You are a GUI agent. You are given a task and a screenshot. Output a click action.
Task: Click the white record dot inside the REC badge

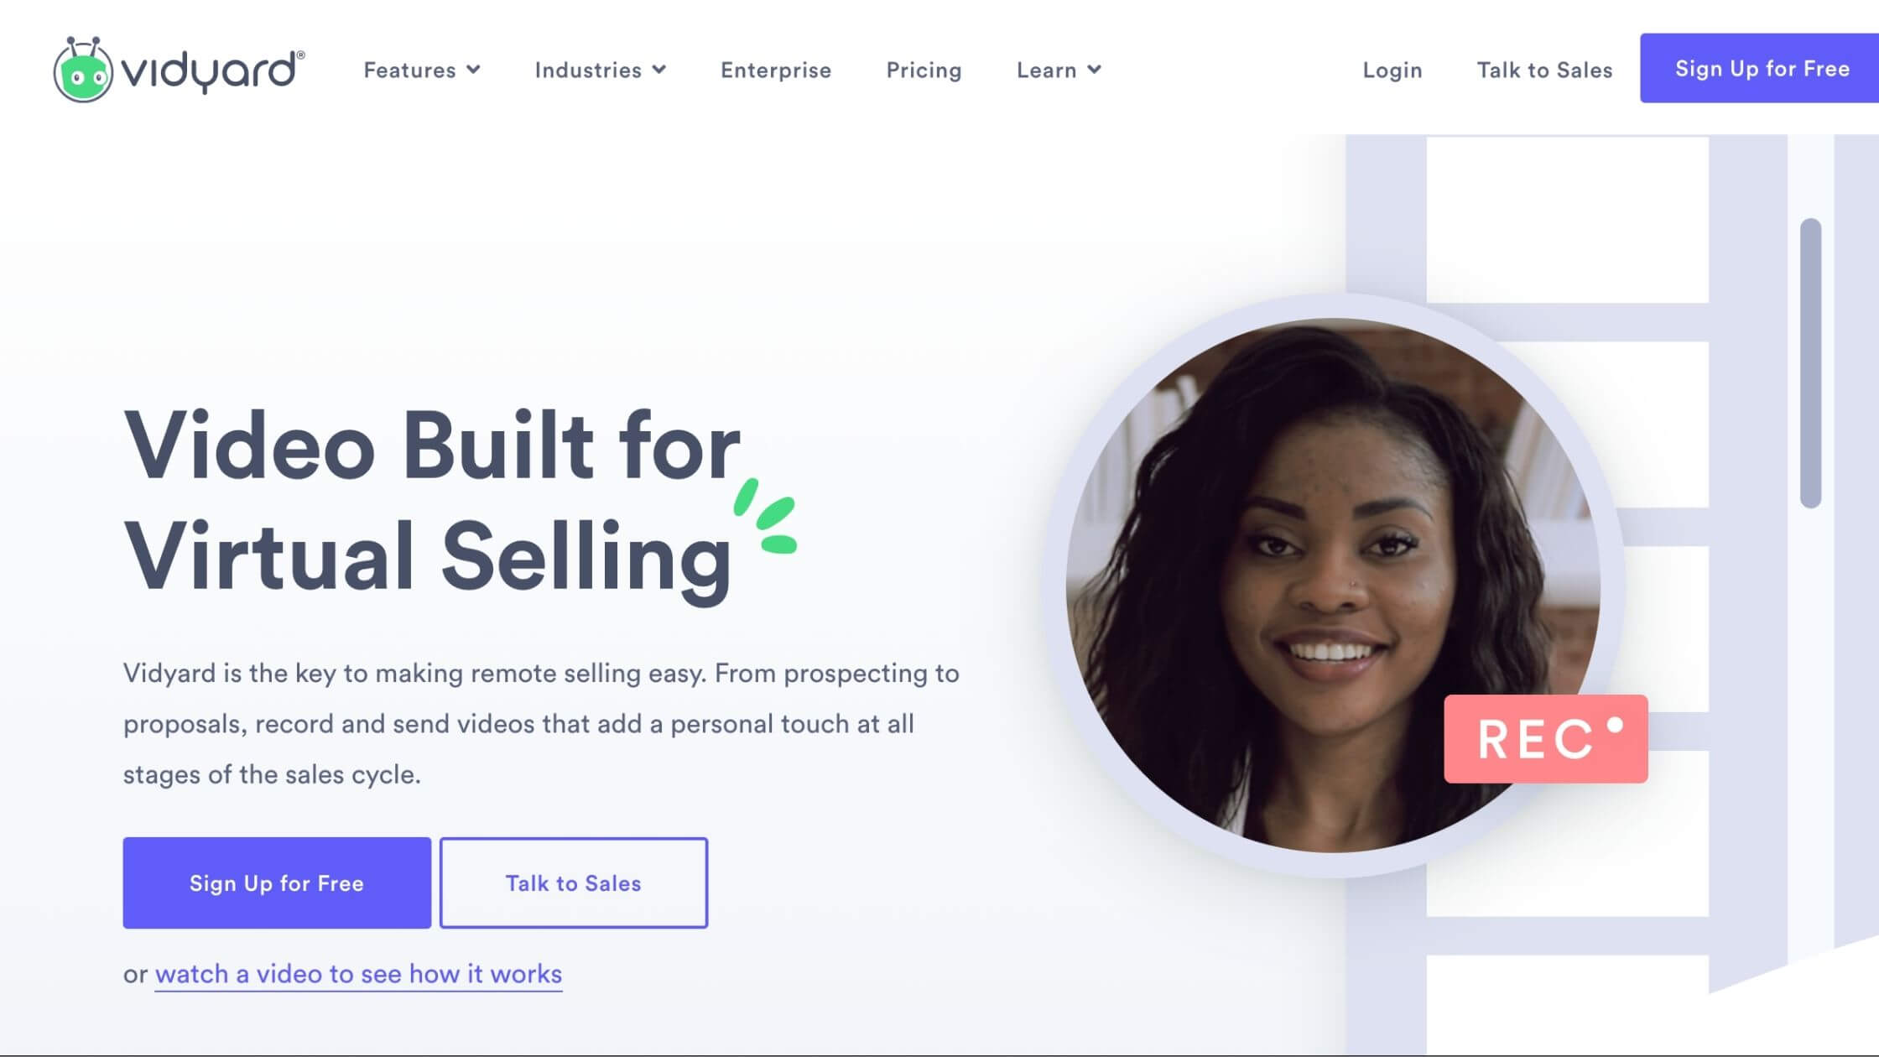pyautogui.click(x=1614, y=725)
